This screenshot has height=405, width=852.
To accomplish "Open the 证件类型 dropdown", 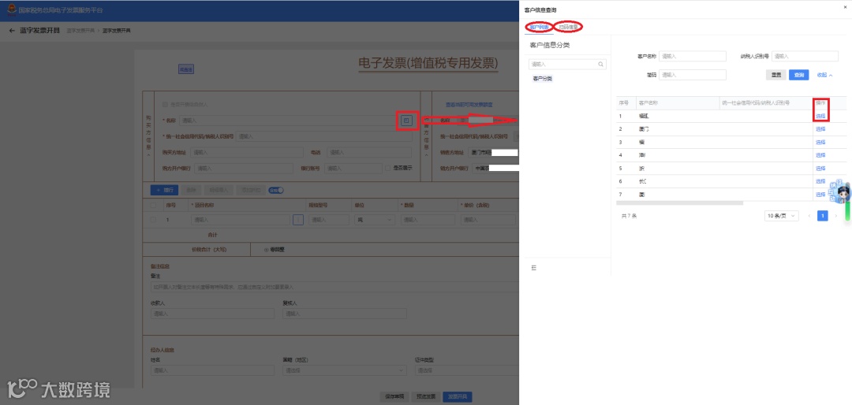I will pyautogui.click(x=466, y=370).
